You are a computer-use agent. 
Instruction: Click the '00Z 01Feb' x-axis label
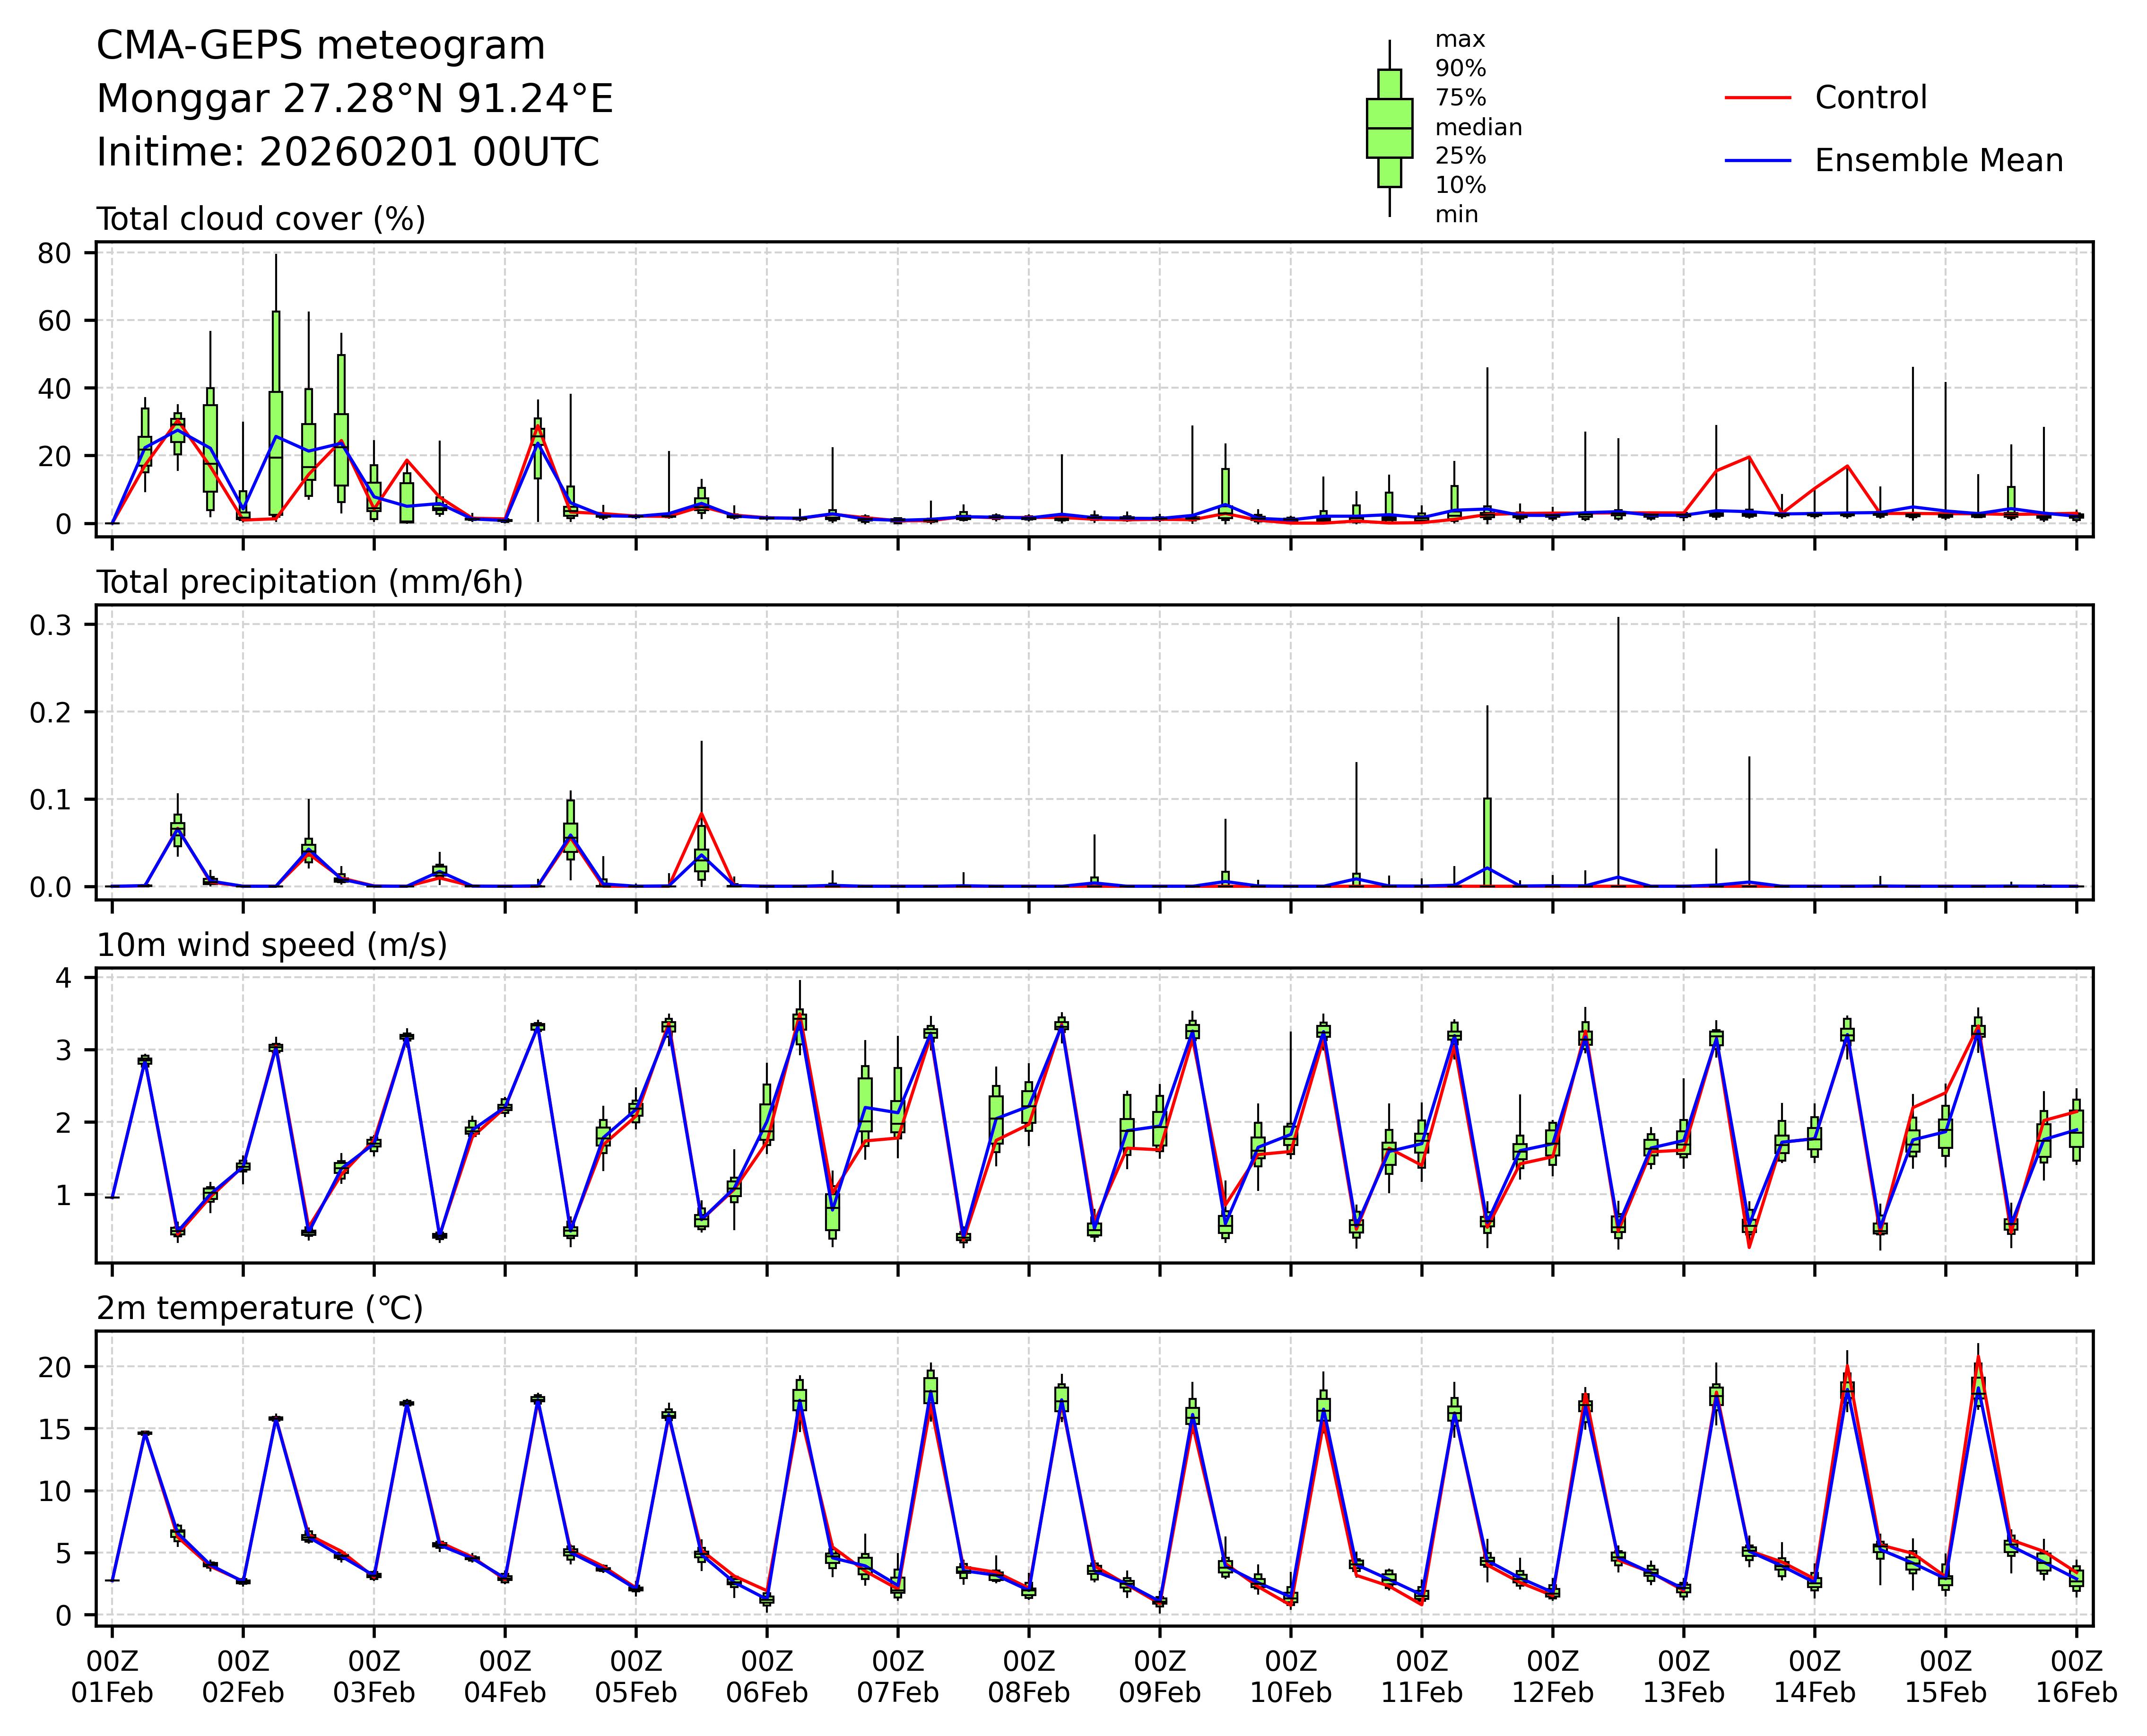click(112, 1677)
